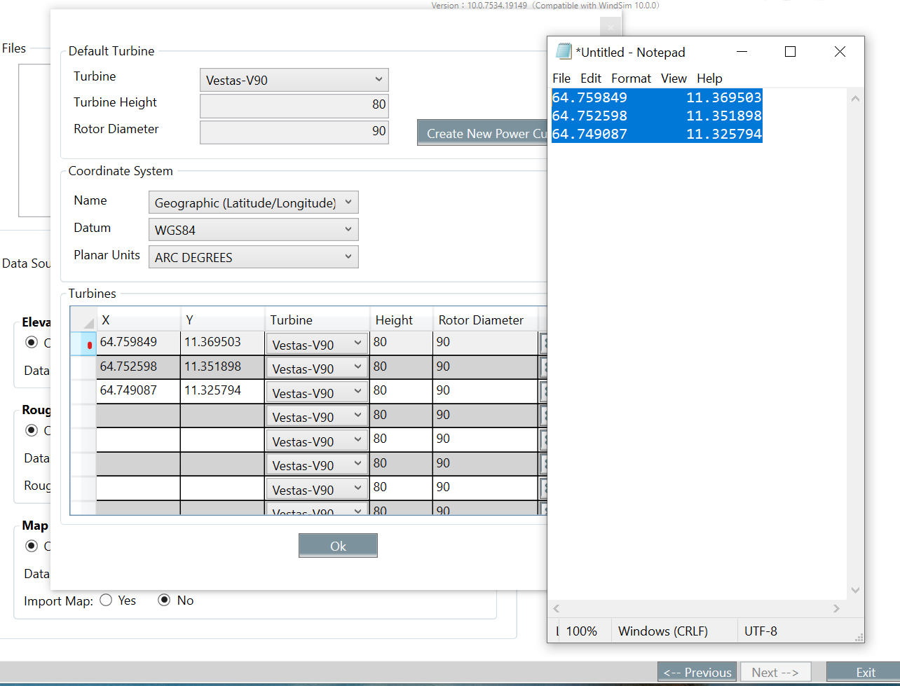This screenshot has height=686, width=900.
Task: Click Notepad's vertical scroll up arrow
Action: (x=855, y=99)
